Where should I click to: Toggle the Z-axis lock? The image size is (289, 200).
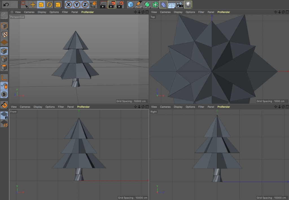85,5
